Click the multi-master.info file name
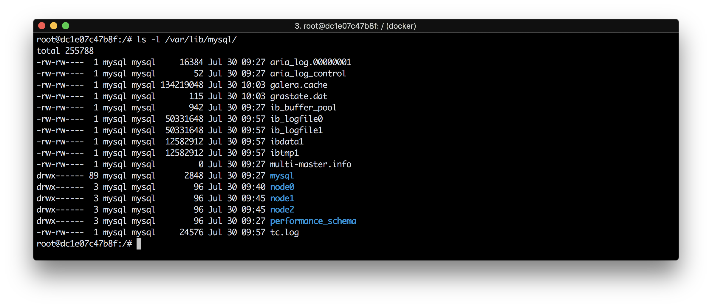The image size is (712, 308). [x=310, y=164]
